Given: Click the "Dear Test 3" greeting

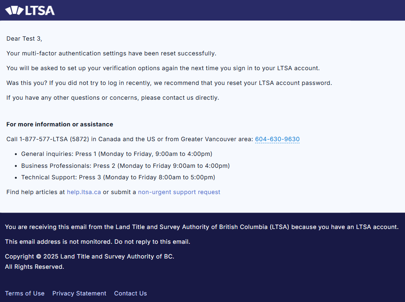Looking at the screenshot, I should point(24,39).
